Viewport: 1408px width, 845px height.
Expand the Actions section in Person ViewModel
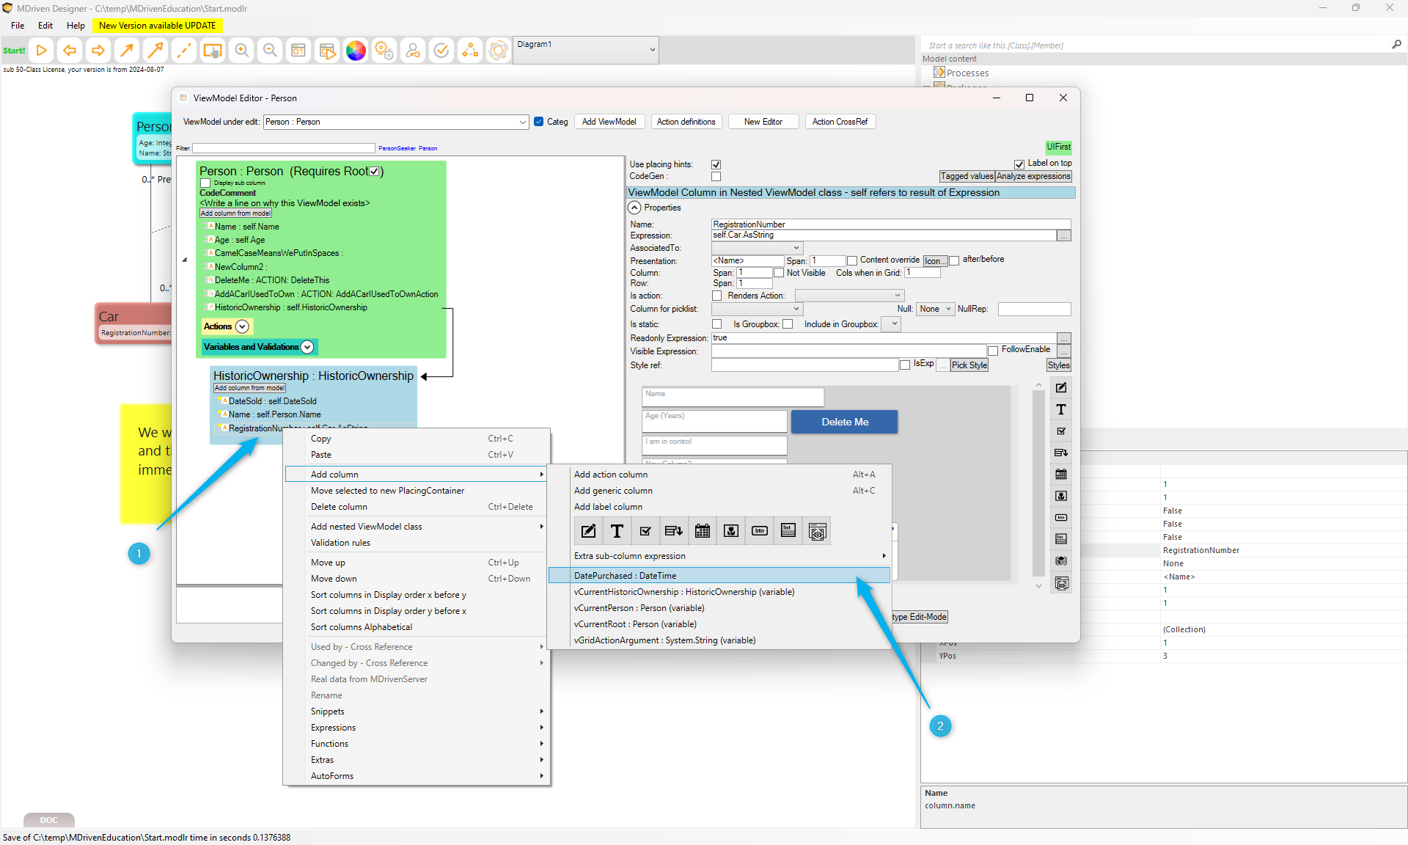click(242, 326)
